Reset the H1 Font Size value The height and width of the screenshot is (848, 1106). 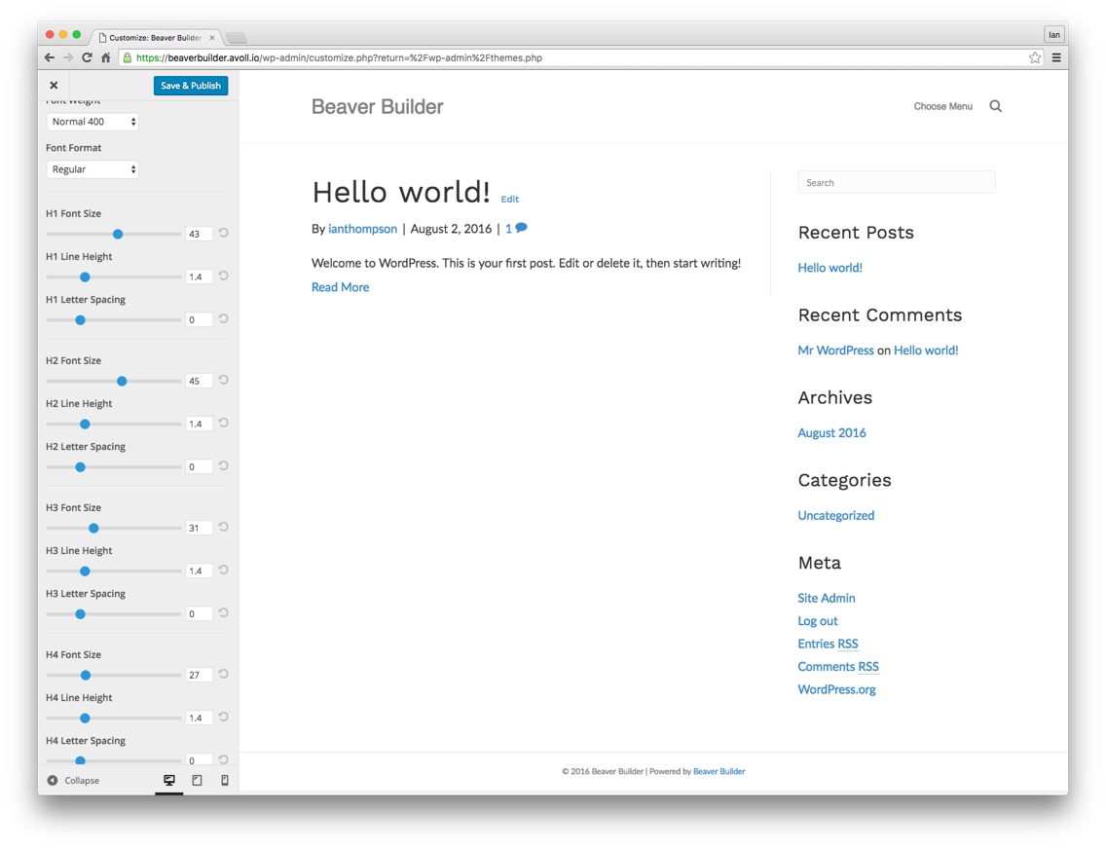(224, 233)
